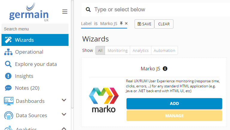230x130 pixels.
Task: Show All wizards filter
Action: tap(100, 50)
